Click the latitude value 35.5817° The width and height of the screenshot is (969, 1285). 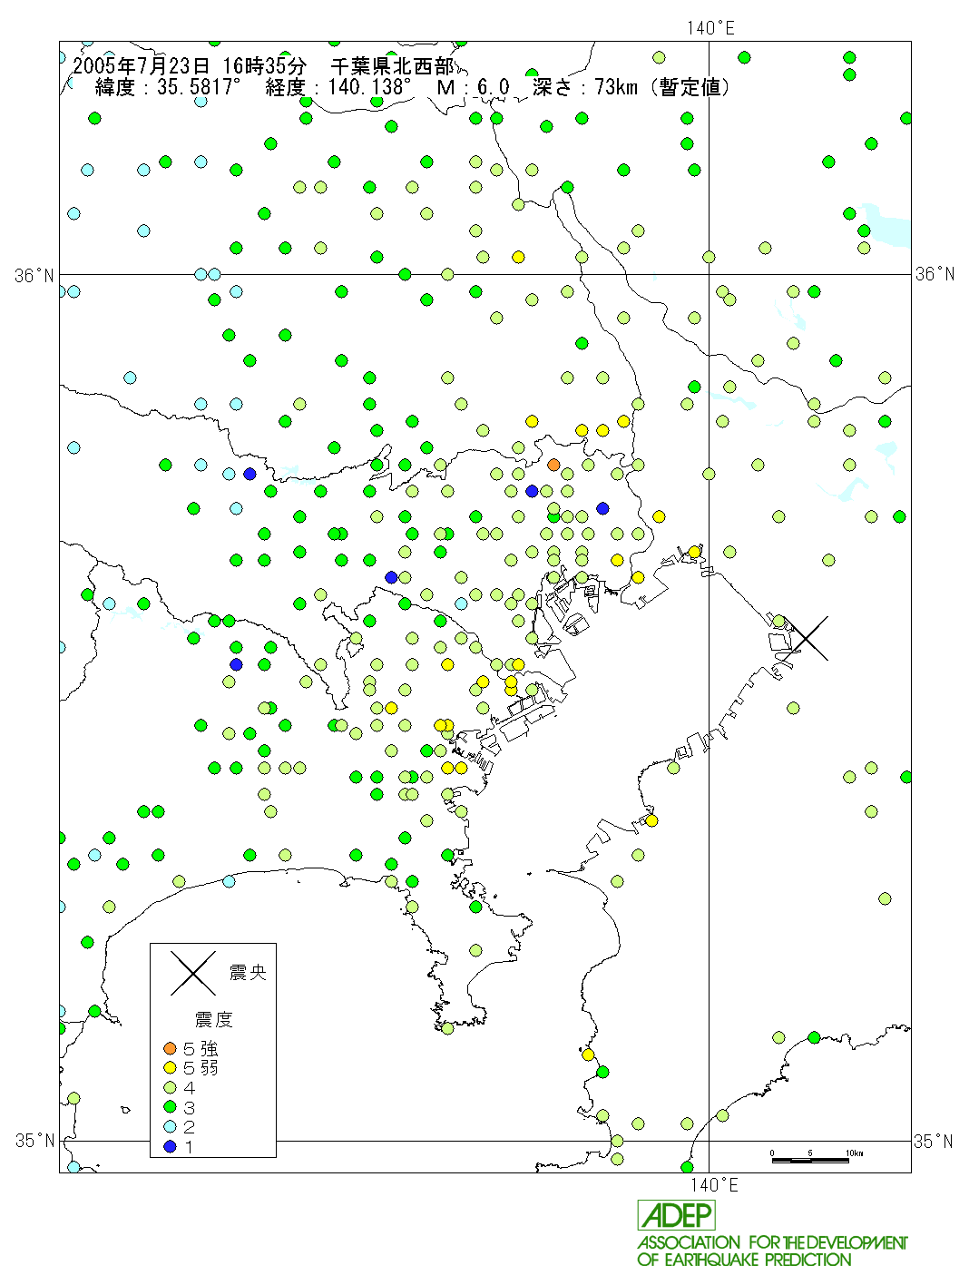(200, 87)
